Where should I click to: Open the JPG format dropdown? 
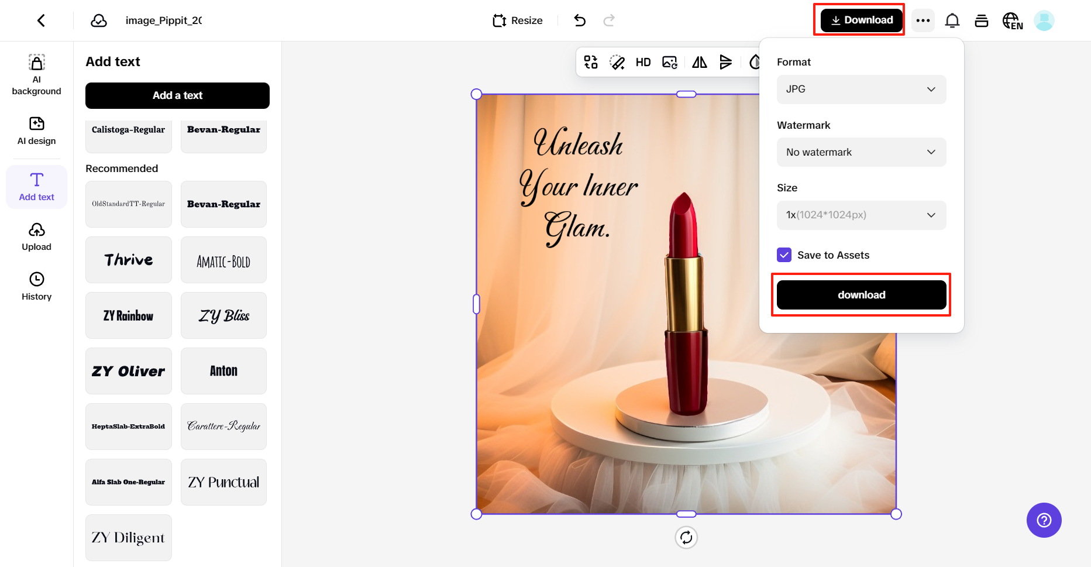point(861,89)
